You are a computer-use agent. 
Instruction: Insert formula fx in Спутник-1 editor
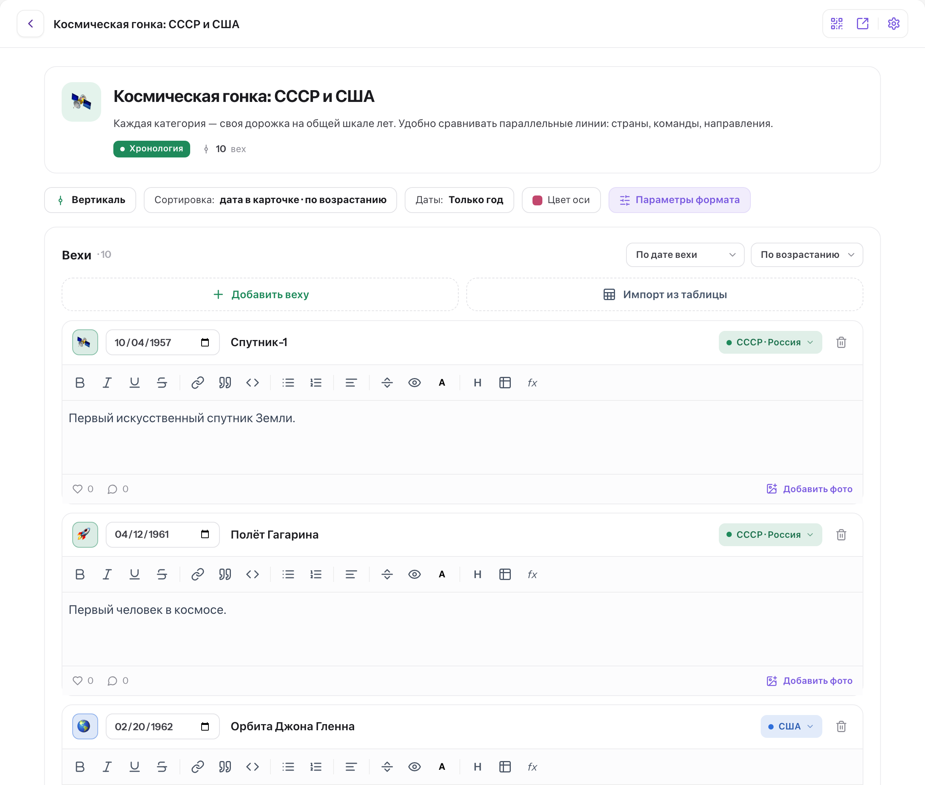532,383
